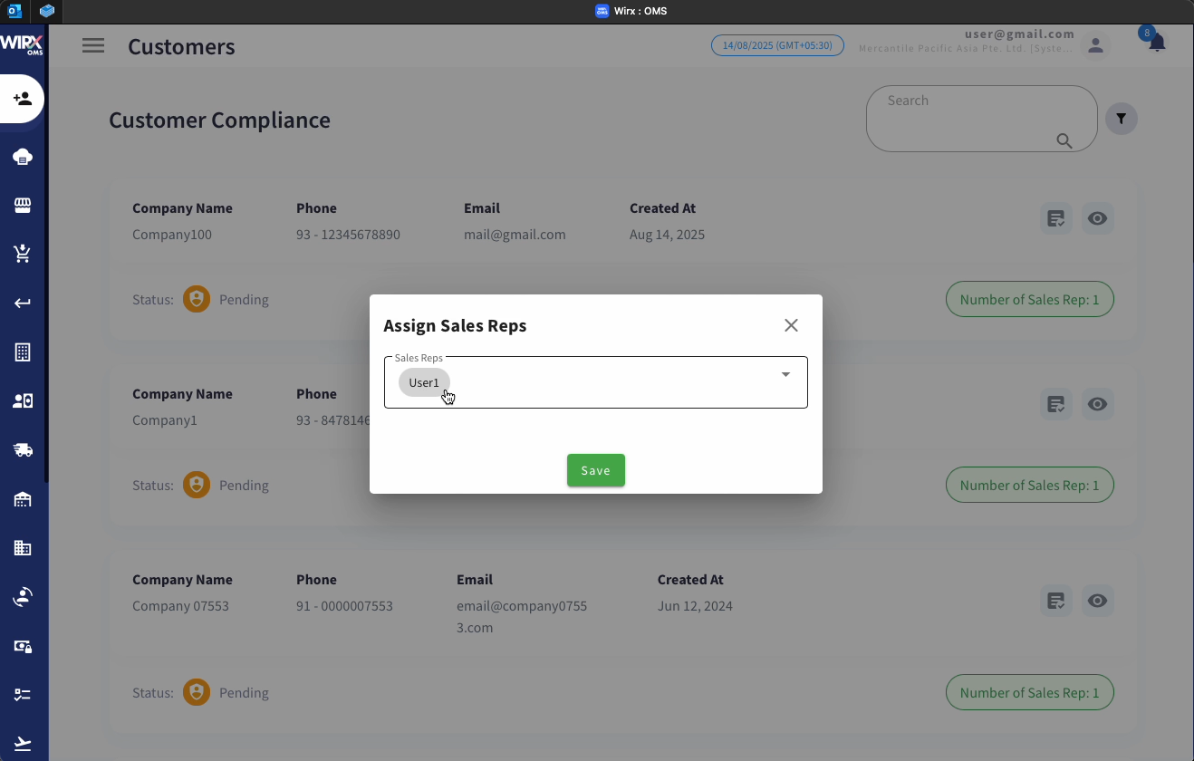Click the filter icon beside search
The image size is (1194, 761).
(x=1122, y=119)
